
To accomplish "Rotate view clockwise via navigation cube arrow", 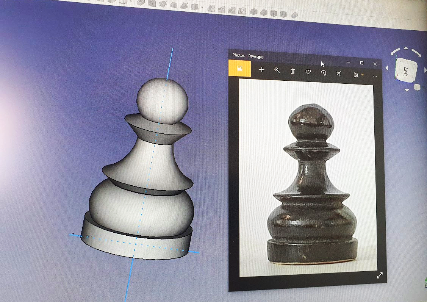I will point(416,53).
